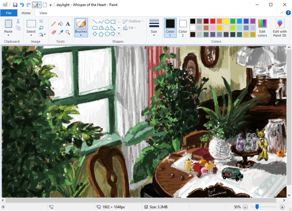Select the Color picker eyedropper tool
Viewport: 292px width, 211px height.
(61, 32)
